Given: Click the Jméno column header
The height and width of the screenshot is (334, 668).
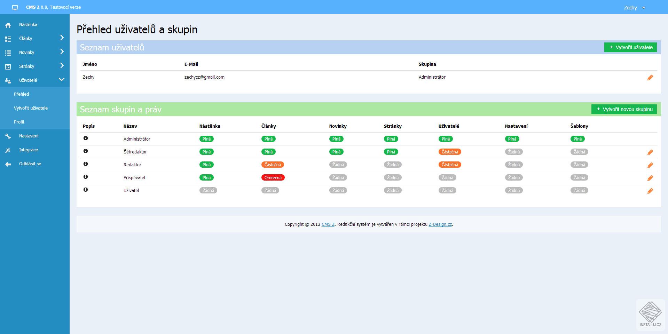Looking at the screenshot, I should coord(90,64).
